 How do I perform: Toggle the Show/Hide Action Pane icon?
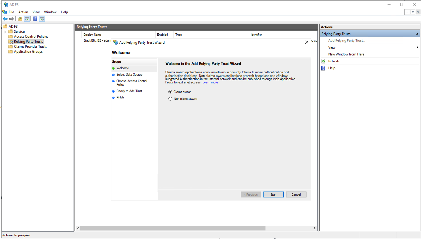pyautogui.click(x=42, y=19)
